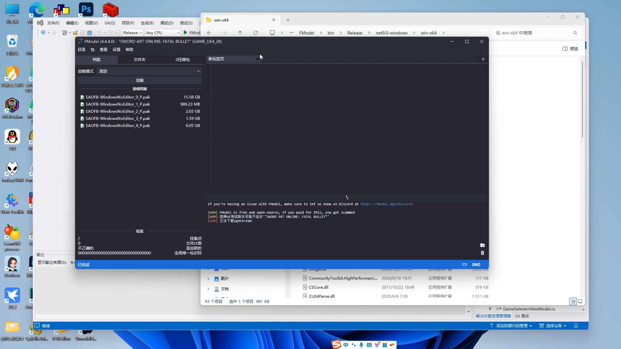Screen dimensions: 621x349
Task: Open the fmodel.app discord link
Action: point(387,204)
